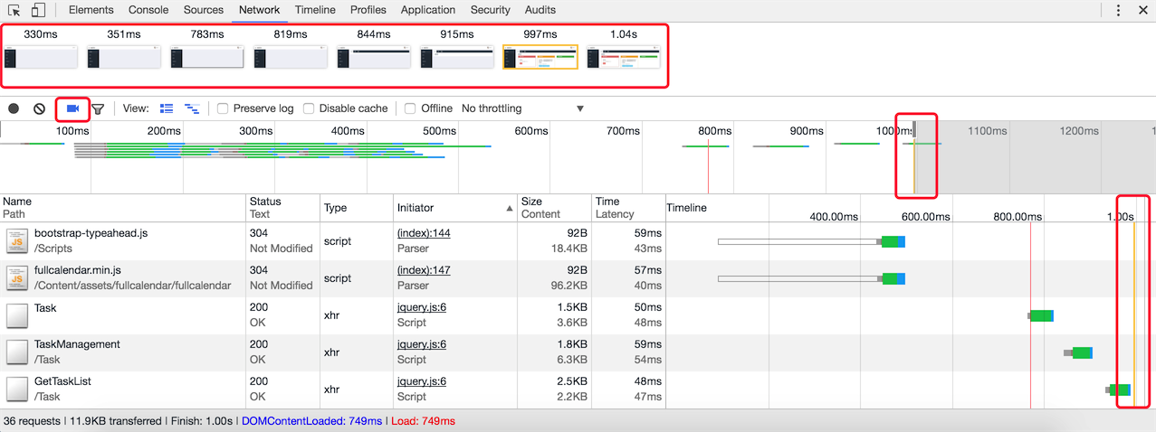1156x432 pixels.
Task: Switch to the Console tab
Action: [148, 10]
